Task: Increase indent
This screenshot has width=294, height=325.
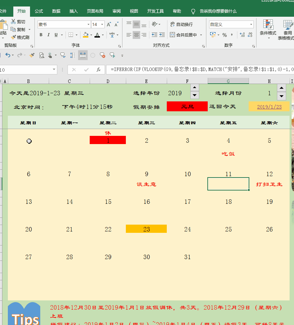Action: (x=162, y=35)
